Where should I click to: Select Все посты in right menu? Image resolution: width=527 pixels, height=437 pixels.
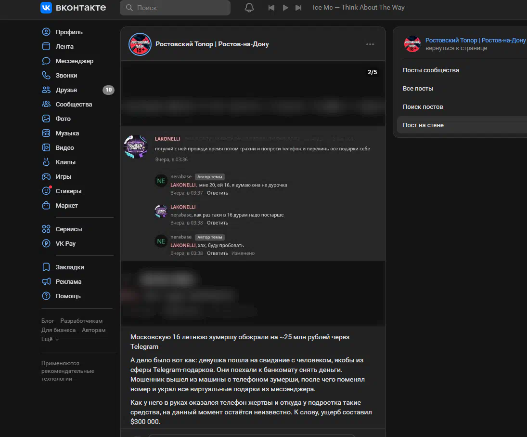coord(418,89)
